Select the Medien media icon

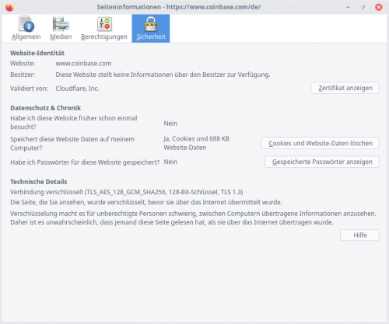[61, 24]
